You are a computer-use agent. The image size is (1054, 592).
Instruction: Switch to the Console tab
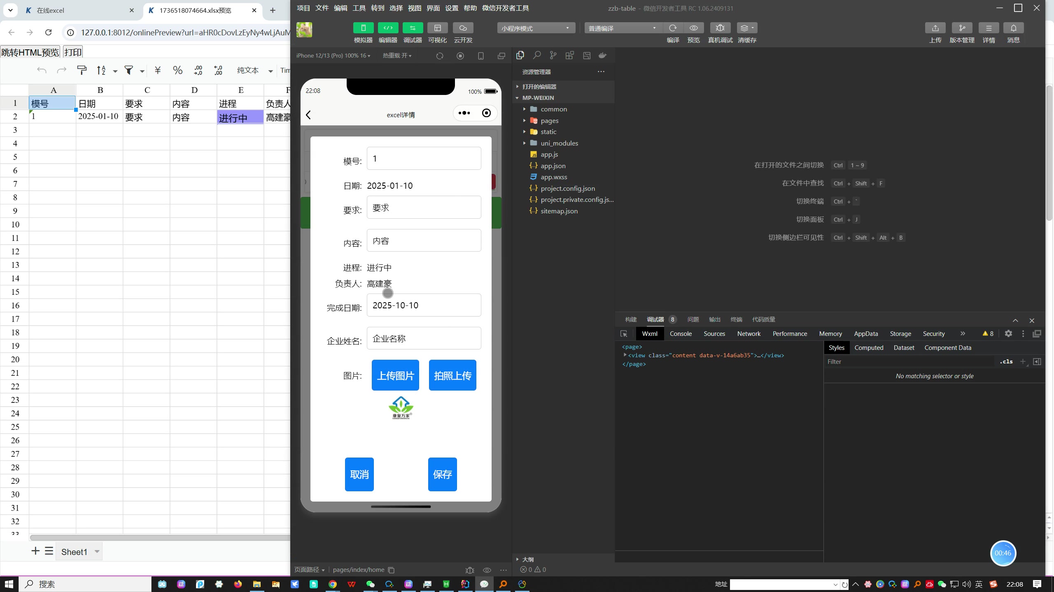pyautogui.click(x=681, y=333)
